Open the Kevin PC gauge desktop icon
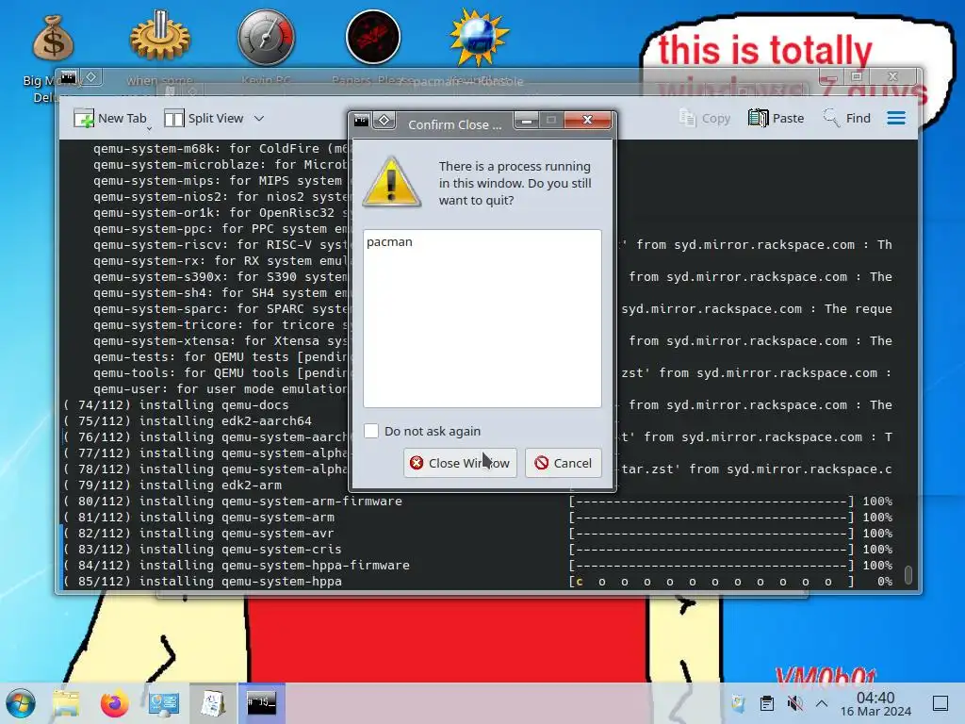The height and width of the screenshot is (724, 965). (x=266, y=37)
